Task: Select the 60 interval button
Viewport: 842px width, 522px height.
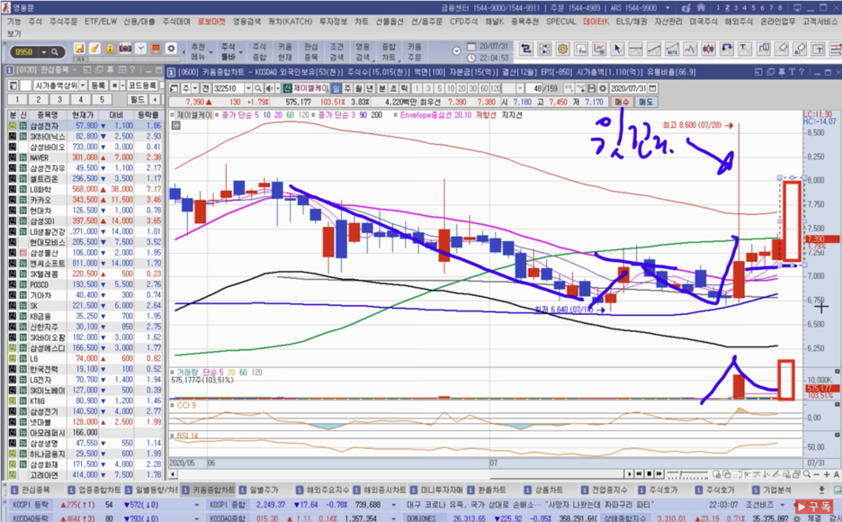Action: tap(484, 88)
